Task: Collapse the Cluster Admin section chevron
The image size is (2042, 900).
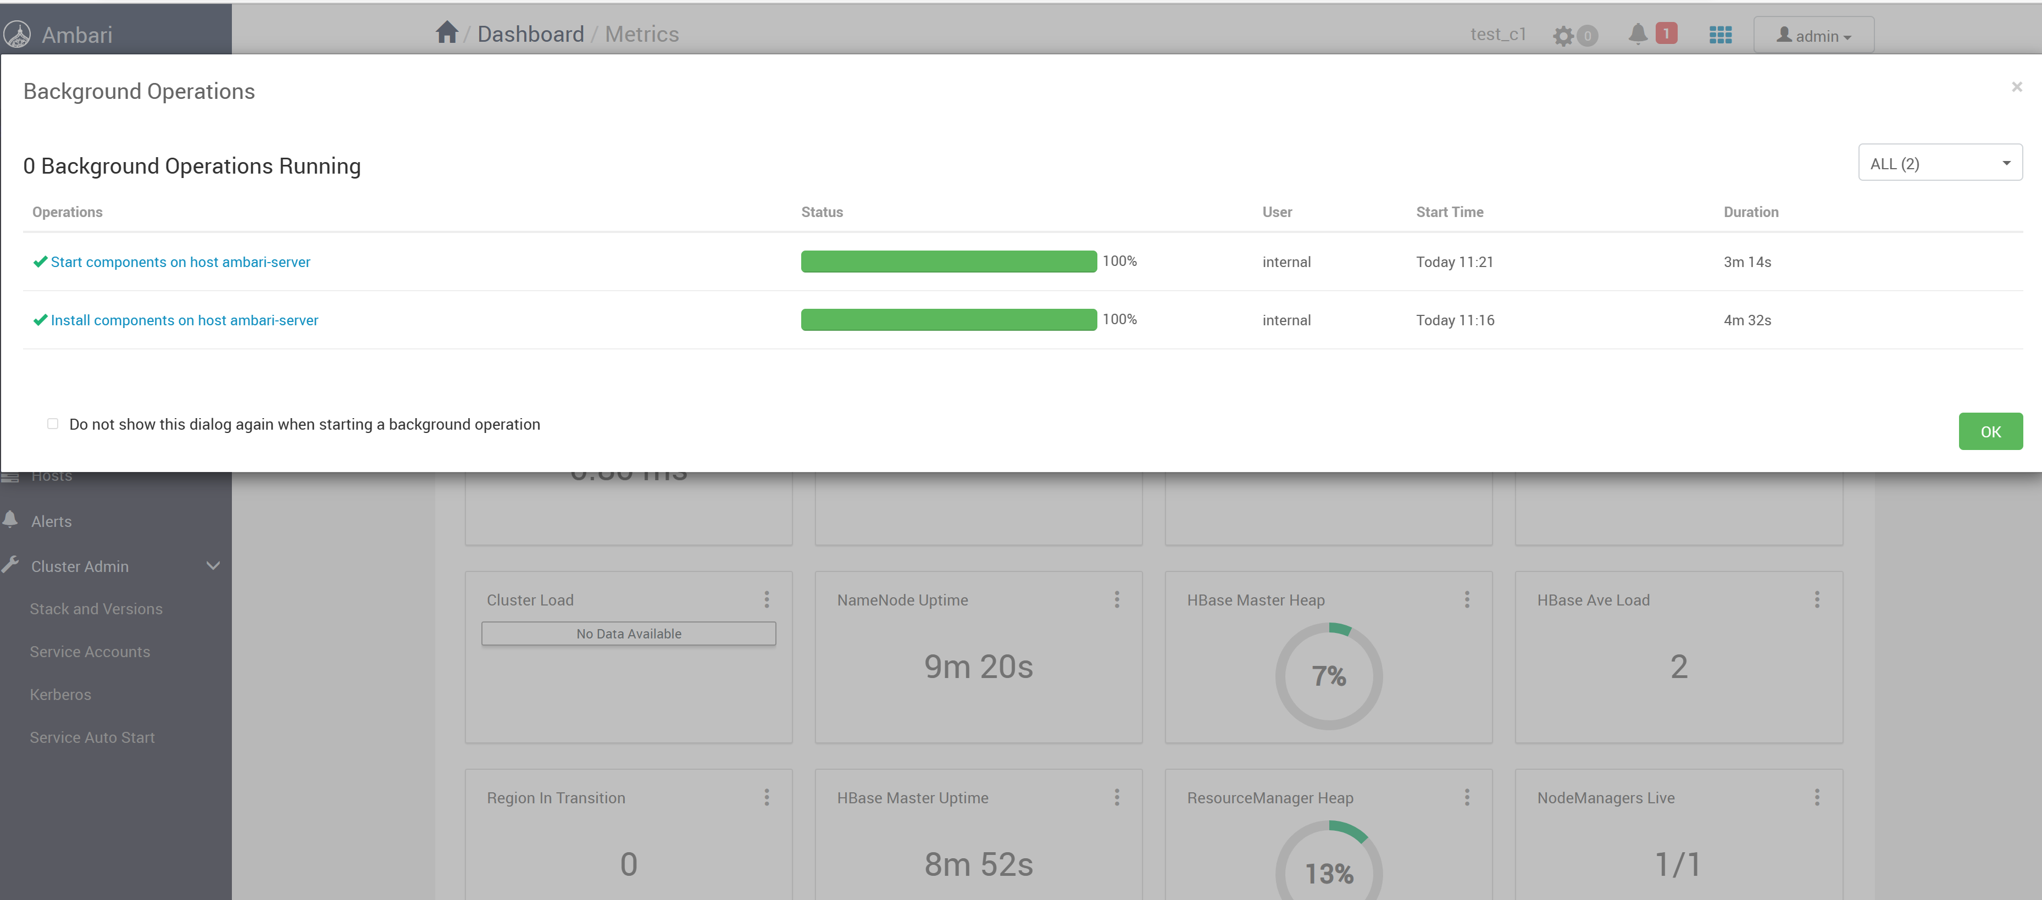Action: tap(213, 566)
